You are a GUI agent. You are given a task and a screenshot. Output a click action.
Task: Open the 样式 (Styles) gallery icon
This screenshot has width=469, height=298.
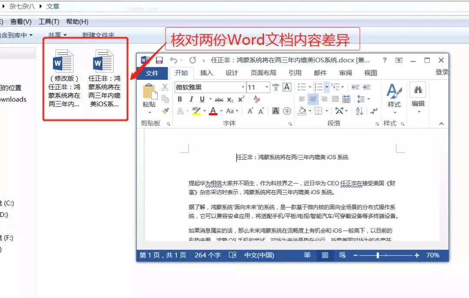coord(393,91)
